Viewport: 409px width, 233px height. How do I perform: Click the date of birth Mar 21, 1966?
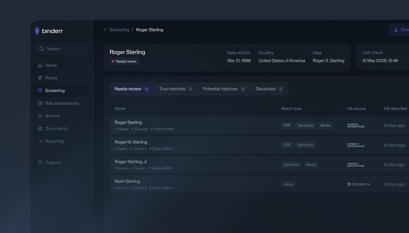click(x=239, y=61)
